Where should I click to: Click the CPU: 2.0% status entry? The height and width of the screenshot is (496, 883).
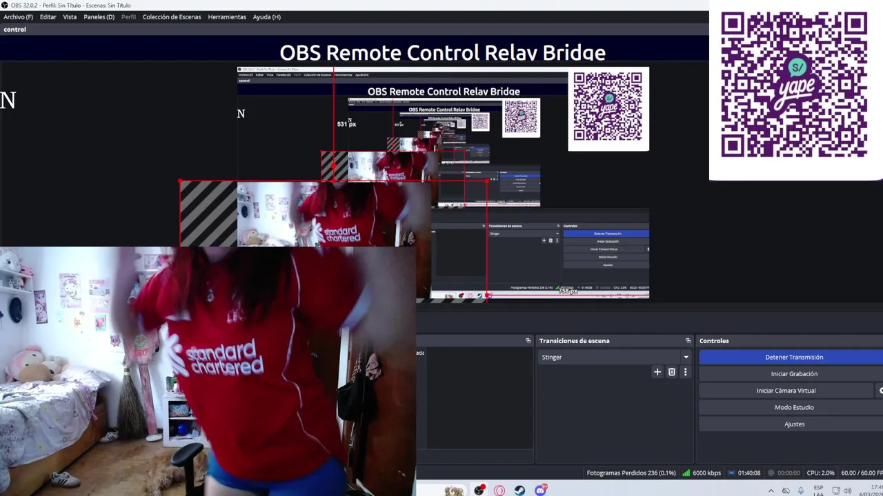[x=820, y=473]
